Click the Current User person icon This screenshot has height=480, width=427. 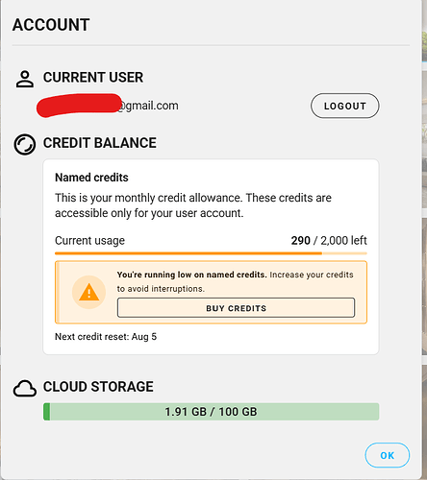click(x=25, y=79)
